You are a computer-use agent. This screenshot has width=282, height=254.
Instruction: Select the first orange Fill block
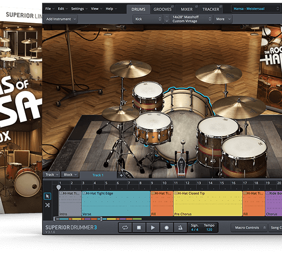coord(162,203)
